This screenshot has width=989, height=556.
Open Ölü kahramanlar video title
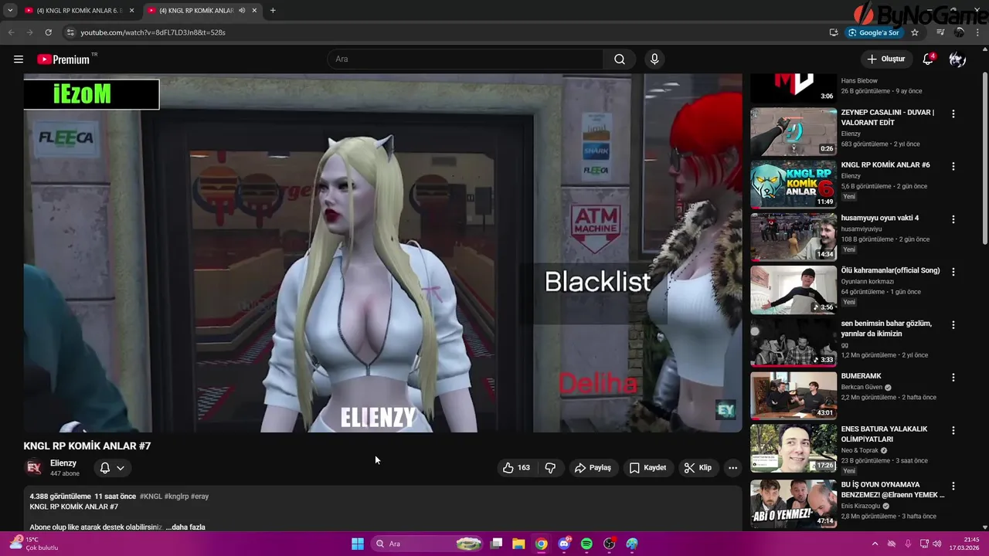point(890,271)
